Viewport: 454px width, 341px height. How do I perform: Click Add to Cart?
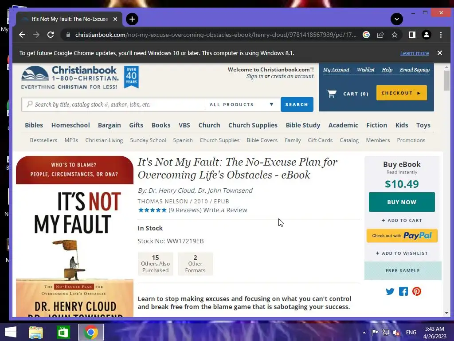point(402,220)
